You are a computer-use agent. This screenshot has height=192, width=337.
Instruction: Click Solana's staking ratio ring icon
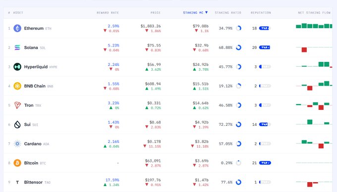click(x=238, y=48)
